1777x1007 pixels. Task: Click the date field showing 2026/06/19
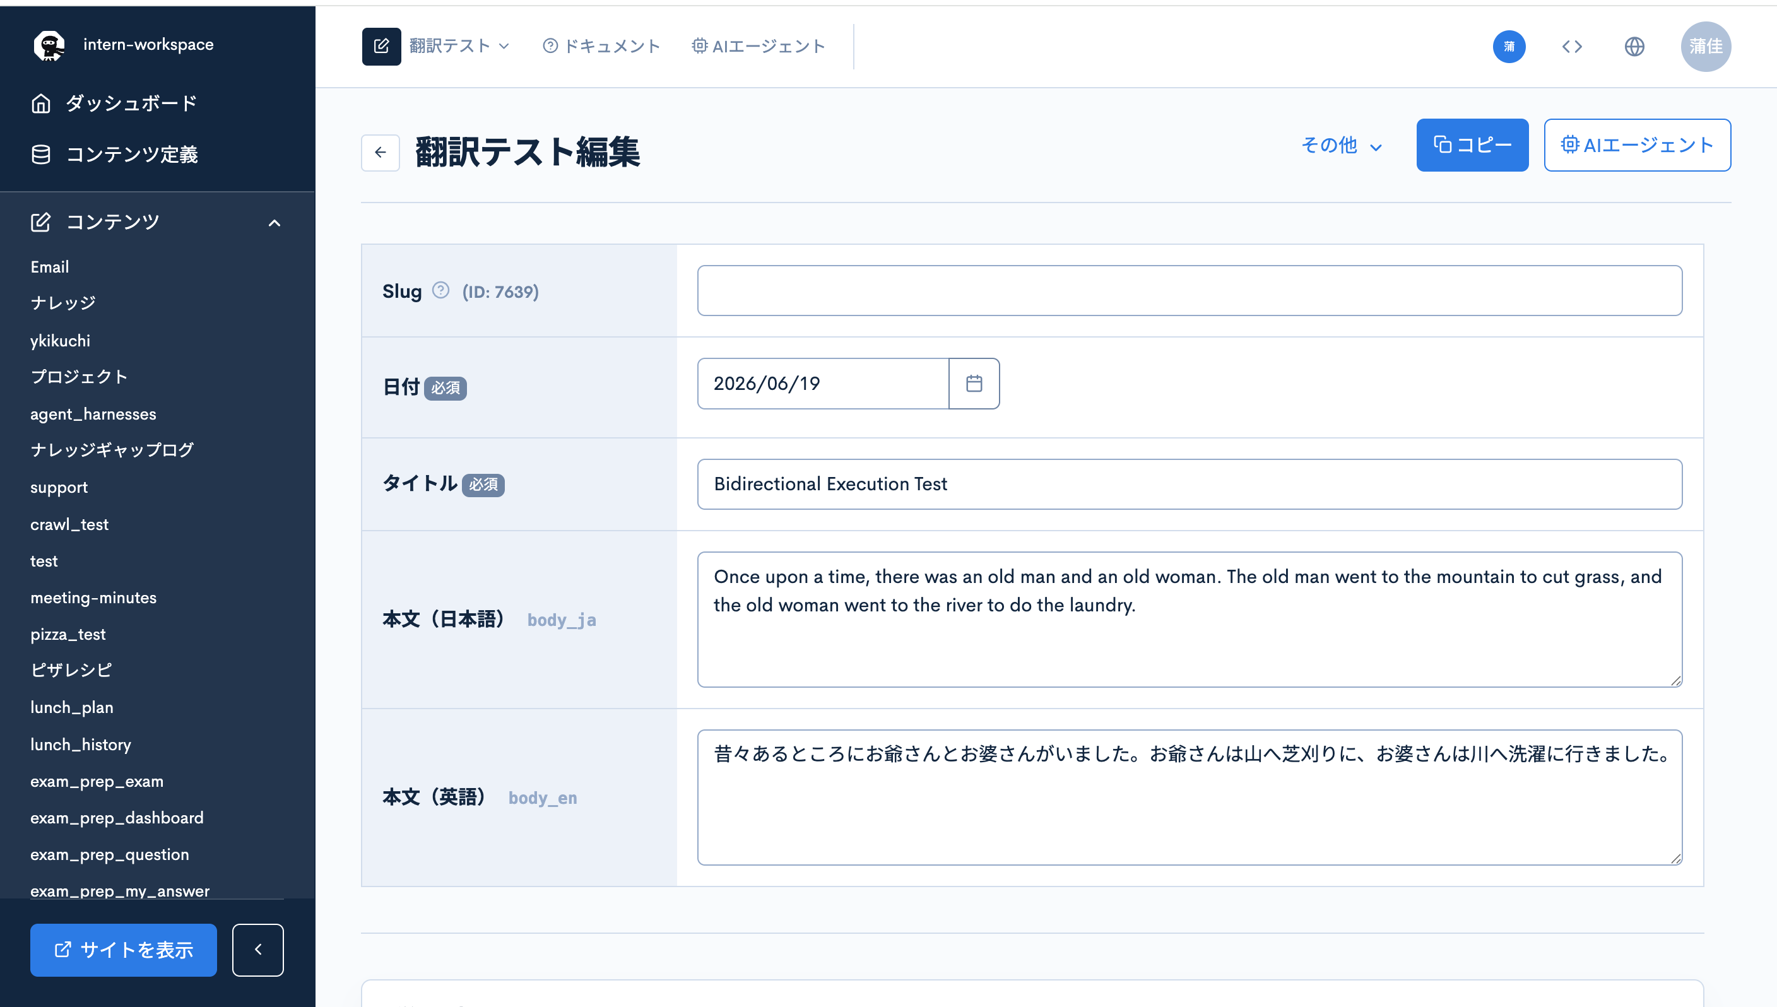pos(822,383)
